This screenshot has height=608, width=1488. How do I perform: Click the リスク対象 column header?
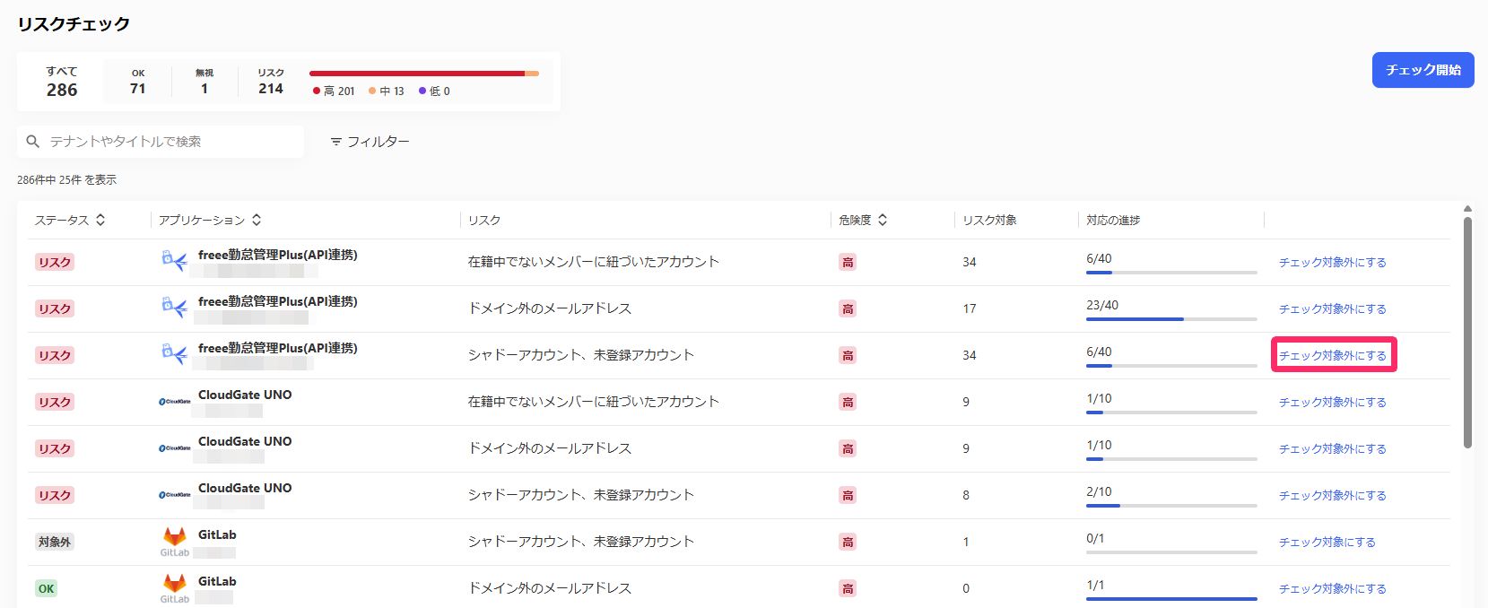(989, 220)
